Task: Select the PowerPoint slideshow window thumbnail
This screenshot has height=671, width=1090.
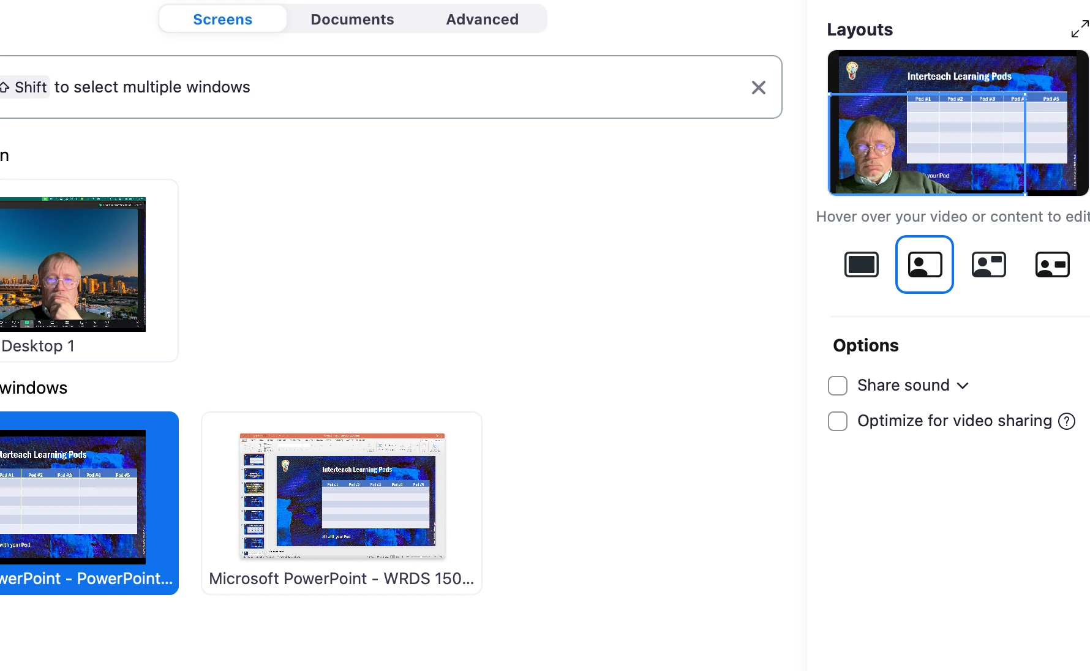Action: point(88,503)
